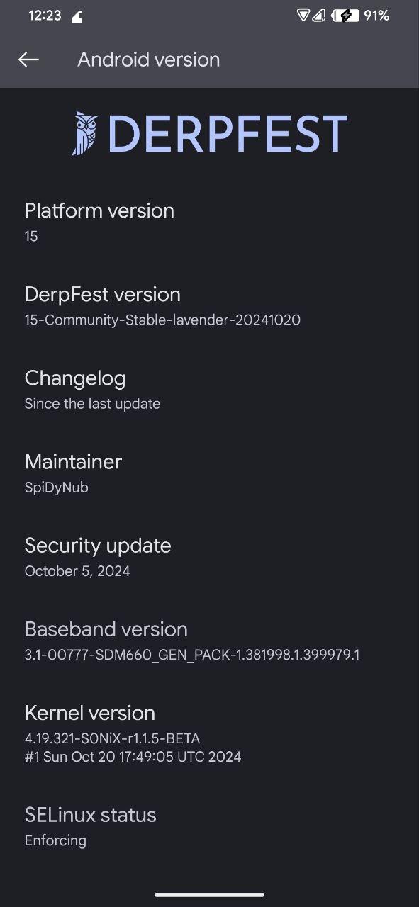Tap the Android version page title
Viewport: 419px width, 907px height.
coord(148,60)
